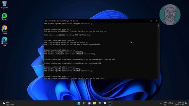Open taskbar Search magnifier
Image resolution: width=189 pixels, height=106 pixels.
pos(84,103)
